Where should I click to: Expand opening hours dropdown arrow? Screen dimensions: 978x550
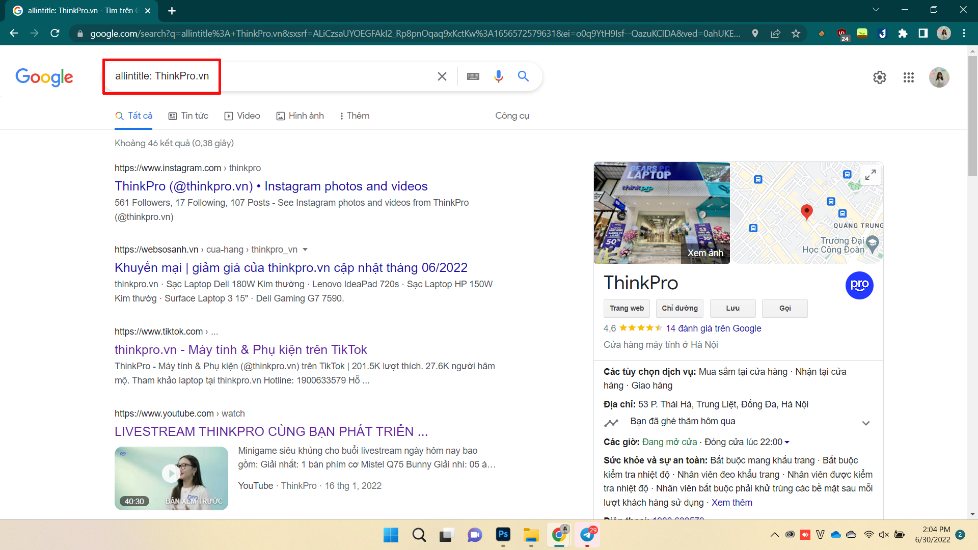pos(787,443)
